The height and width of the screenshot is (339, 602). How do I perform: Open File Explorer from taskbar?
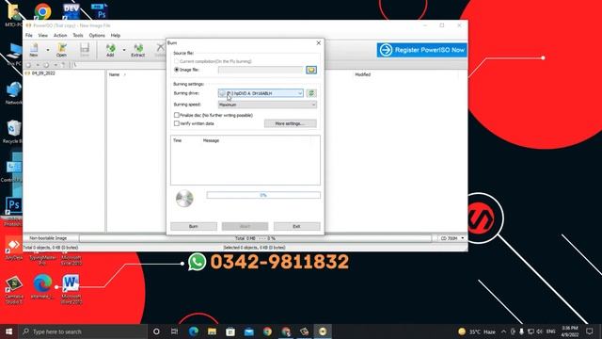tap(212, 331)
